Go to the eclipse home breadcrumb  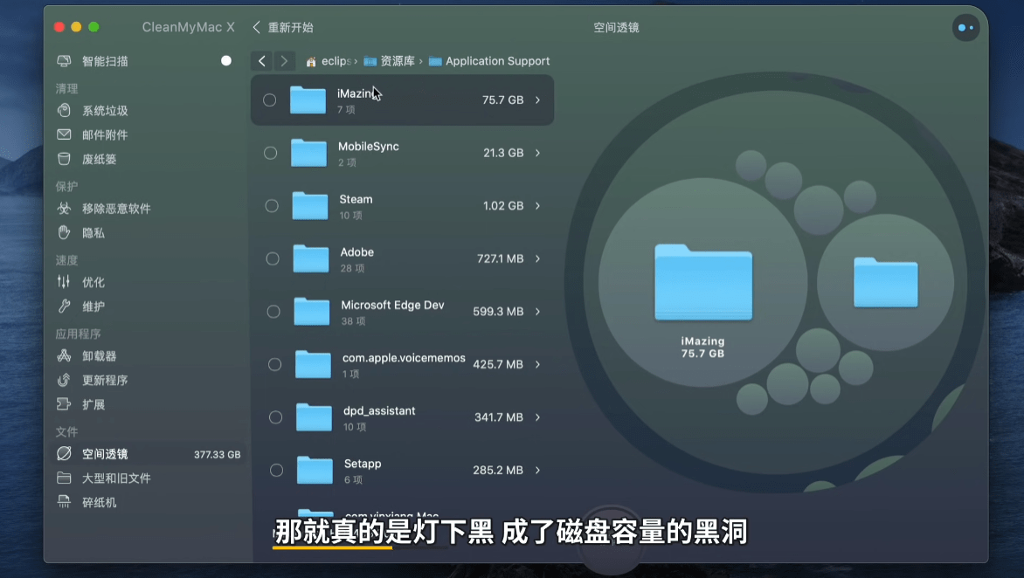pyautogui.click(x=329, y=60)
